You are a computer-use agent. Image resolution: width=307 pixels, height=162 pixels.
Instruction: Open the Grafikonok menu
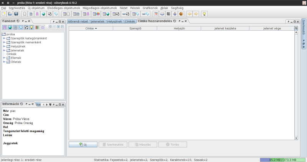[x=150, y=8]
